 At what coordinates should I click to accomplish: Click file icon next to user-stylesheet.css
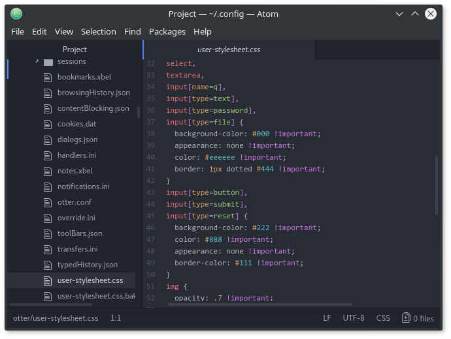pyautogui.click(x=48, y=281)
